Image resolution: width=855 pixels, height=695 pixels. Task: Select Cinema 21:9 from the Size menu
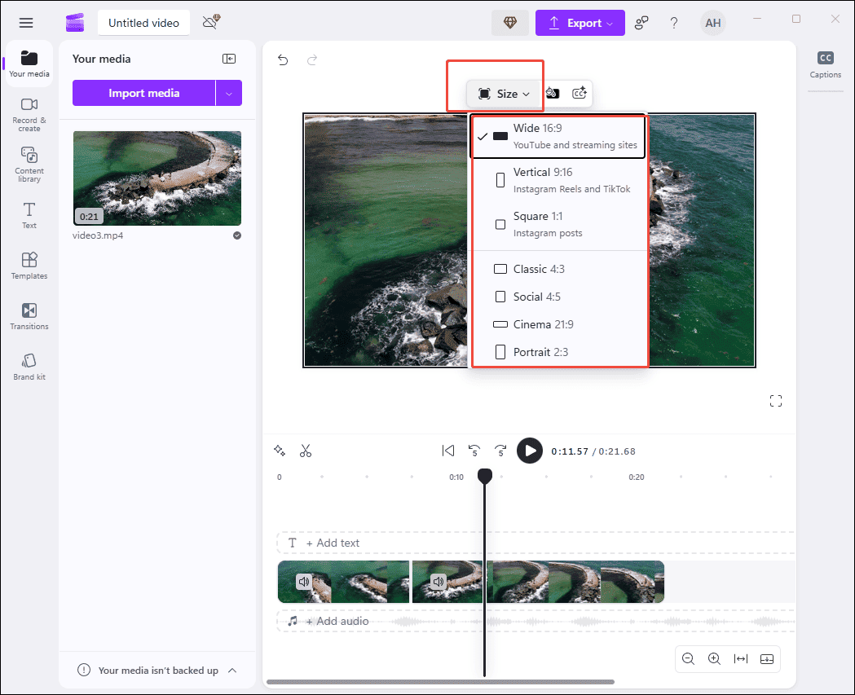(558, 323)
